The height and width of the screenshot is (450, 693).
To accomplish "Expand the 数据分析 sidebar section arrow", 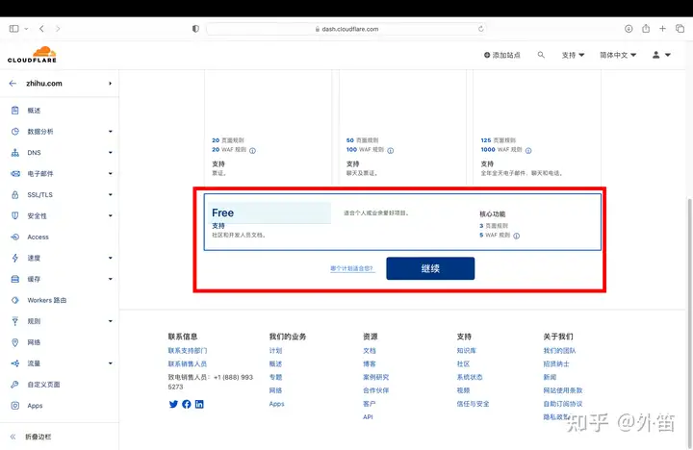I will click(x=111, y=132).
